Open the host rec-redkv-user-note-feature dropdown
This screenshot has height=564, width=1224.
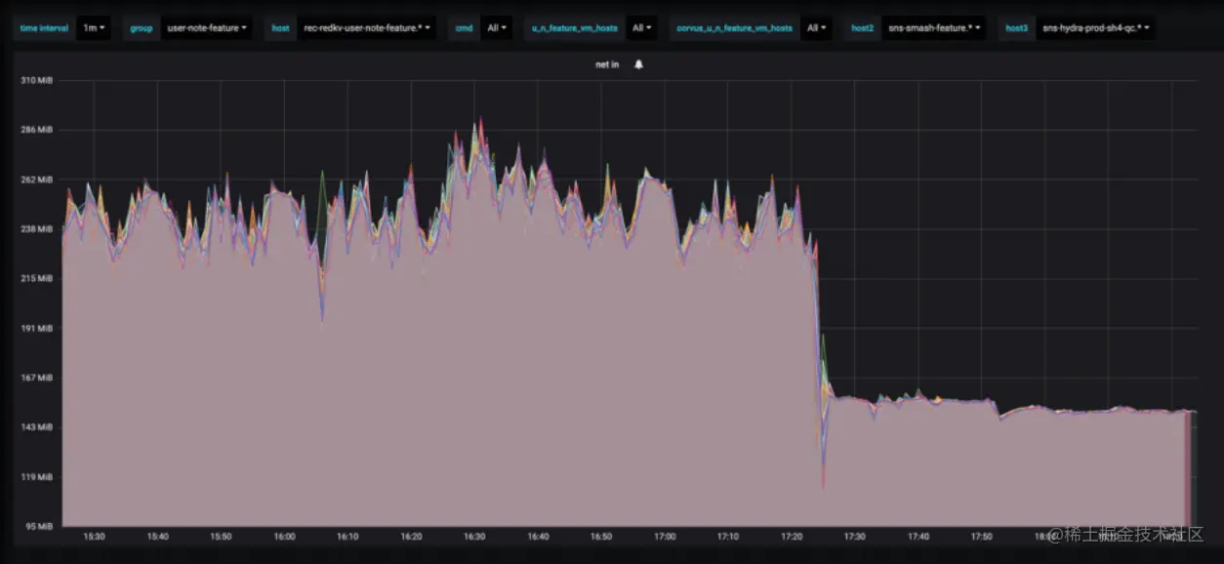click(x=366, y=28)
